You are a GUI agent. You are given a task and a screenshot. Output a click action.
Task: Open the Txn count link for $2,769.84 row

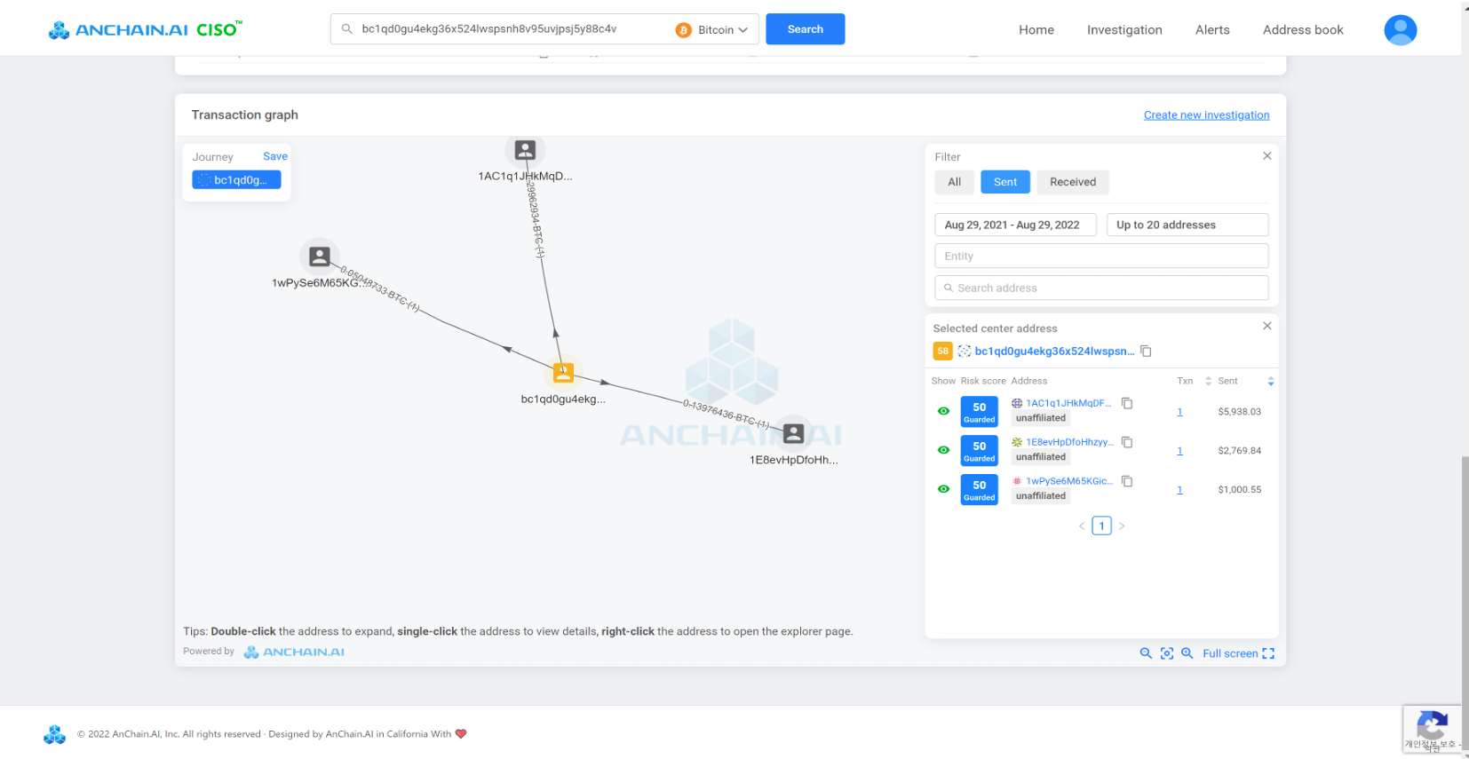tap(1179, 451)
